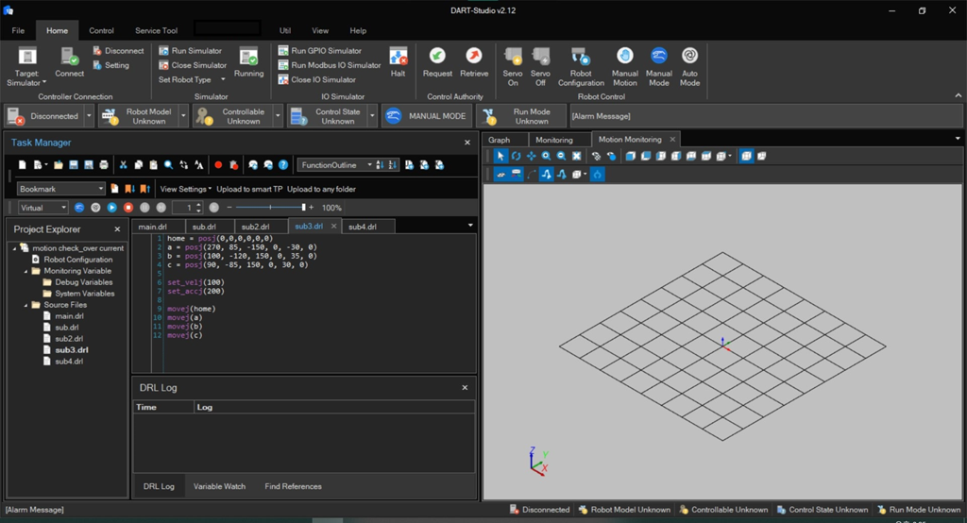Click the zoom out tool in Motion Monitoring
The height and width of the screenshot is (523, 967).
[561, 156]
